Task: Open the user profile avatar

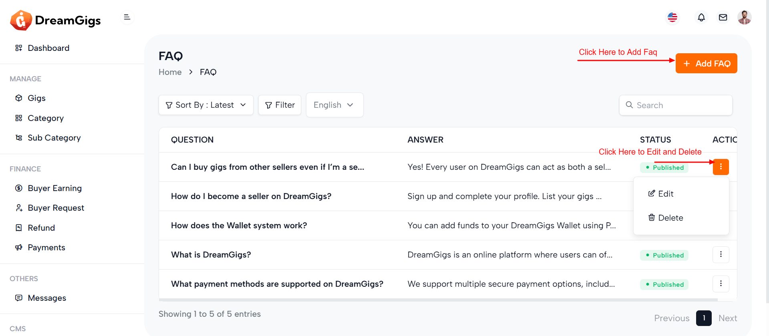Action: pyautogui.click(x=744, y=18)
